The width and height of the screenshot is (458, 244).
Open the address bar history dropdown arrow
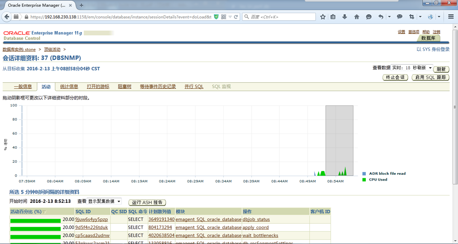(230, 17)
